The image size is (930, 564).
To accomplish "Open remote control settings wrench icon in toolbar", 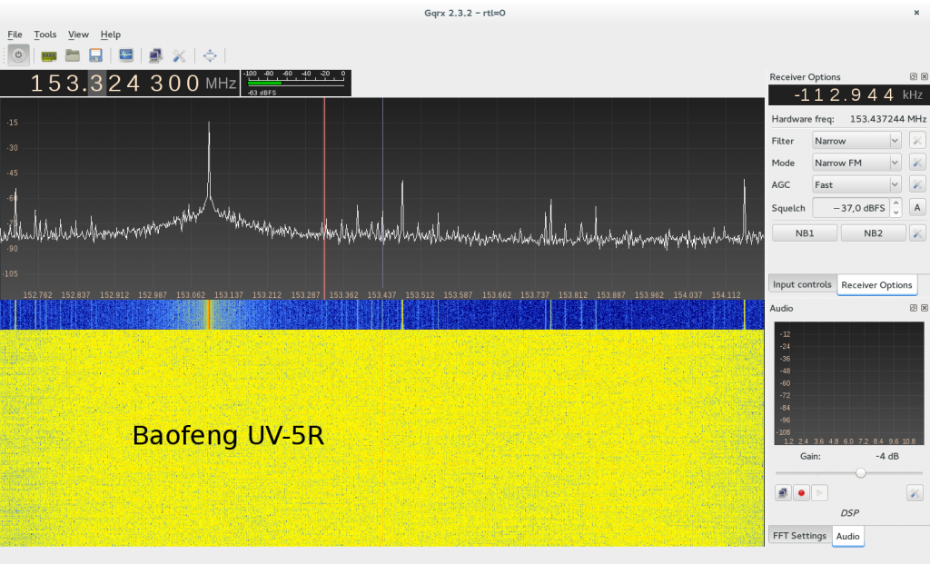I will click(x=179, y=55).
